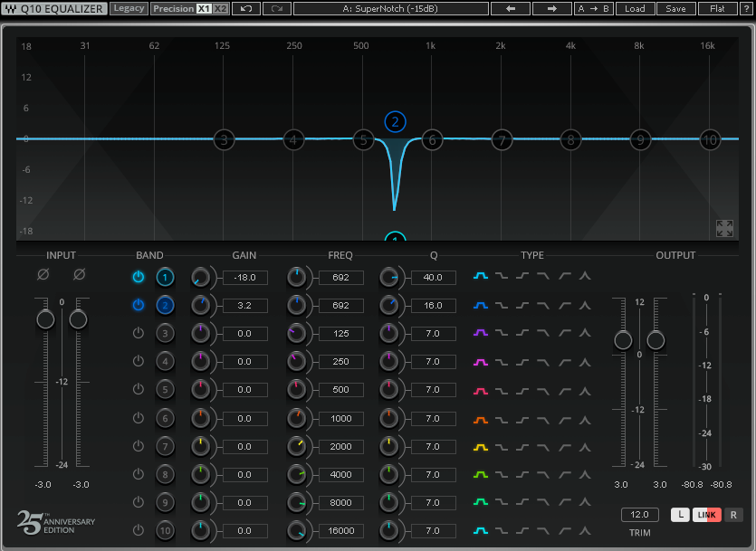Enable band 8 power toggle

(139, 473)
